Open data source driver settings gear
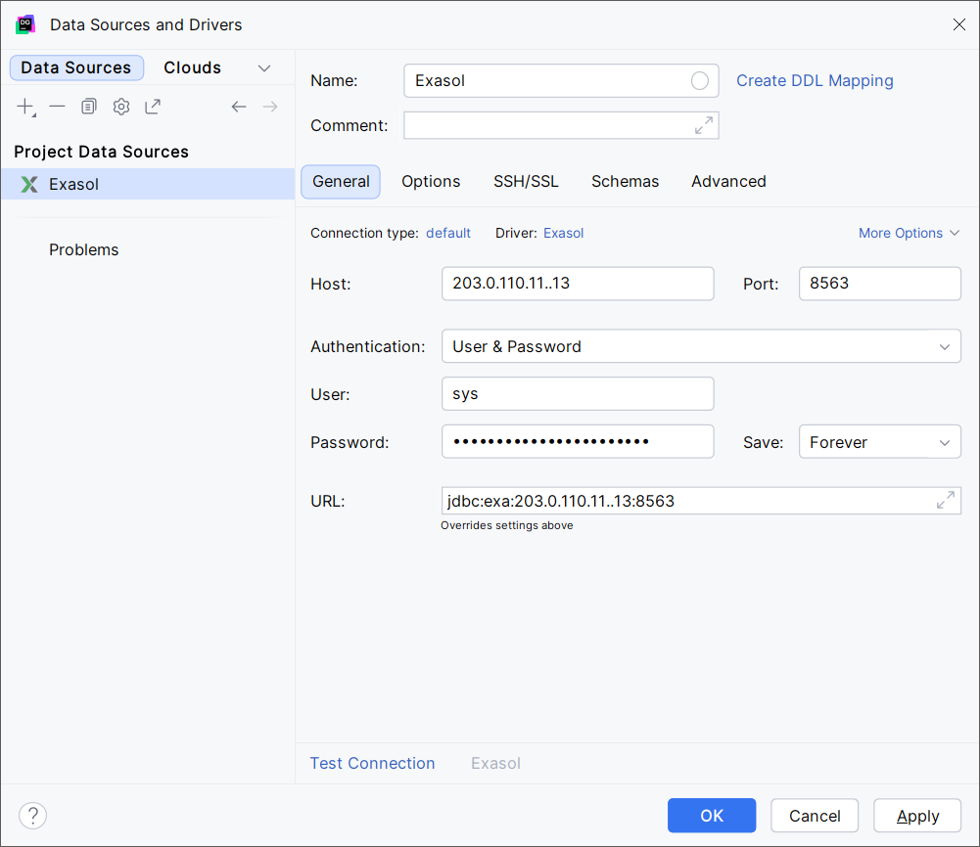Image resolution: width=980 pixels, height=847 pixels. (x=120, y=106)
